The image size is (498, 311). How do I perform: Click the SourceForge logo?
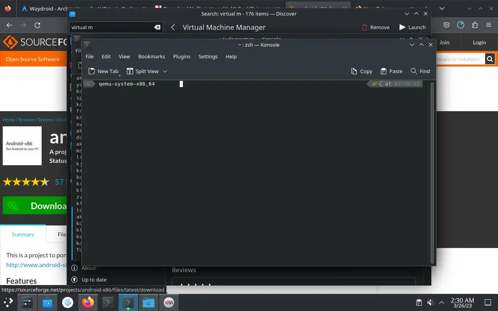(35, 42)
